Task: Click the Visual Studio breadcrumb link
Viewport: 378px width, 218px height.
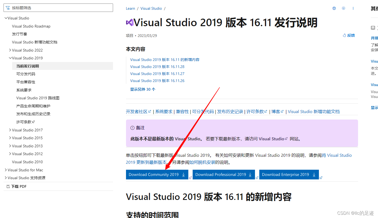Action: tap(151, 8)
